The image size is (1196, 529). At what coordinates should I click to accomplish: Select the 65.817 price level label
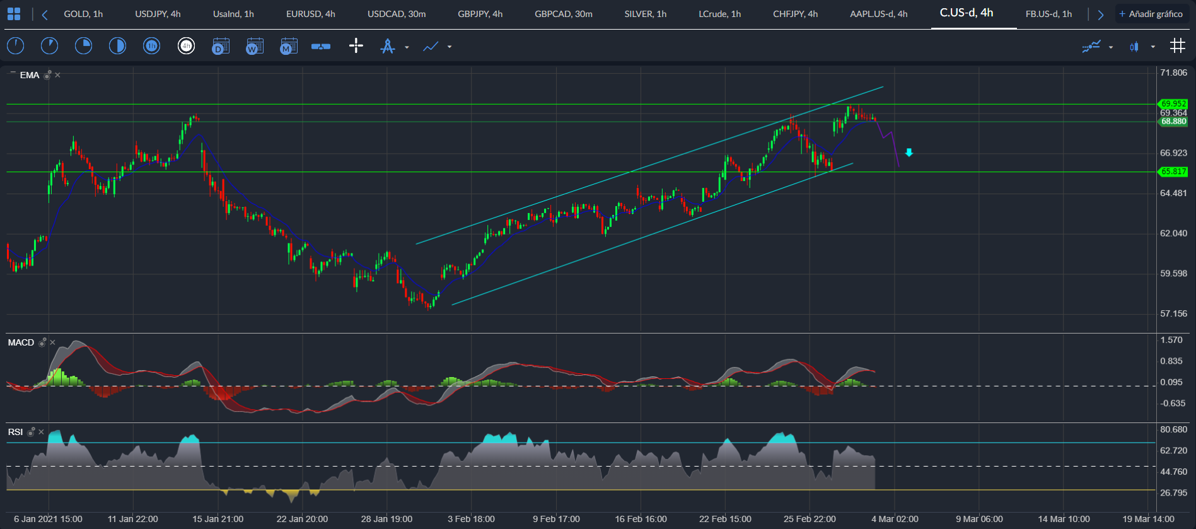1173,171
